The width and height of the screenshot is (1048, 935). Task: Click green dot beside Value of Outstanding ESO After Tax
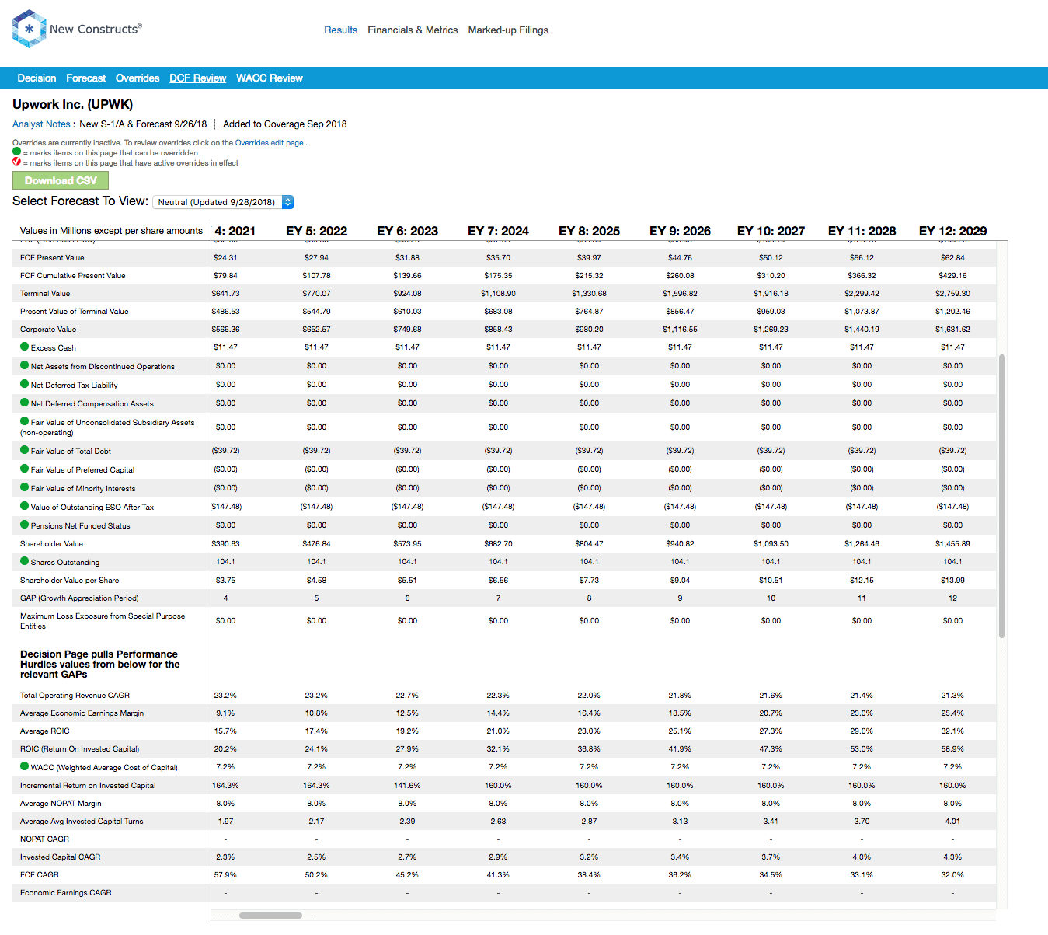[24, 506]
